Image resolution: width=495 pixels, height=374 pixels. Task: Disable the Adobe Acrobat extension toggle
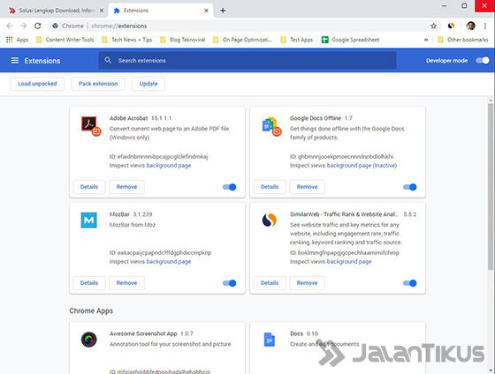pos(229,187)
